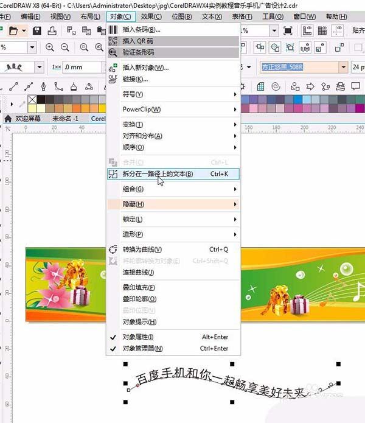The width and height of the screenshot is (365, 423).
Task: Expand the Order submenu
Action: tap(173, 147)
